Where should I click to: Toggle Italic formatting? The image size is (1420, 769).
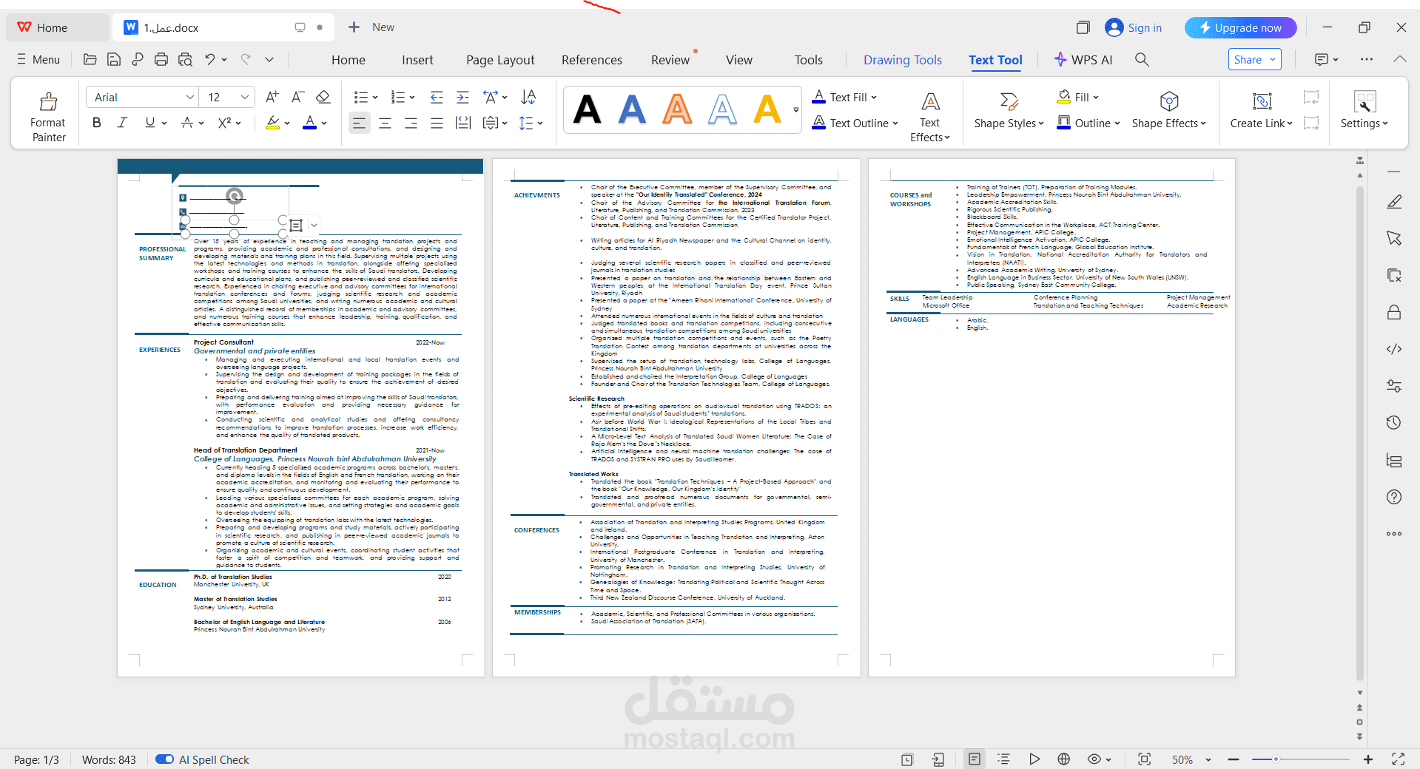pyautogui.click(x=123, y=123)
